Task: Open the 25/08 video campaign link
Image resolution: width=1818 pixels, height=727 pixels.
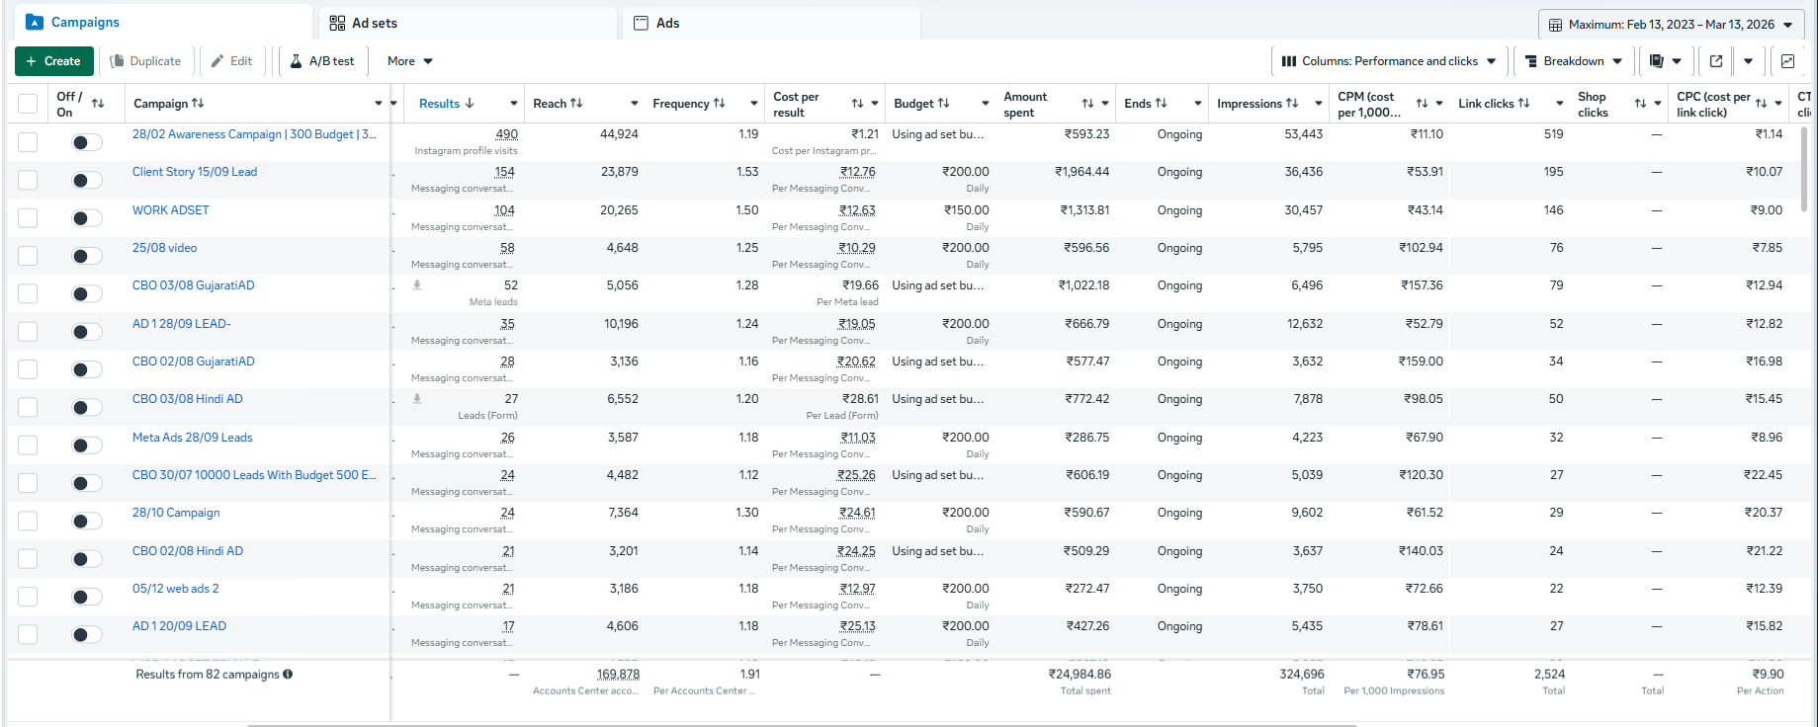Action: [164, 248]
